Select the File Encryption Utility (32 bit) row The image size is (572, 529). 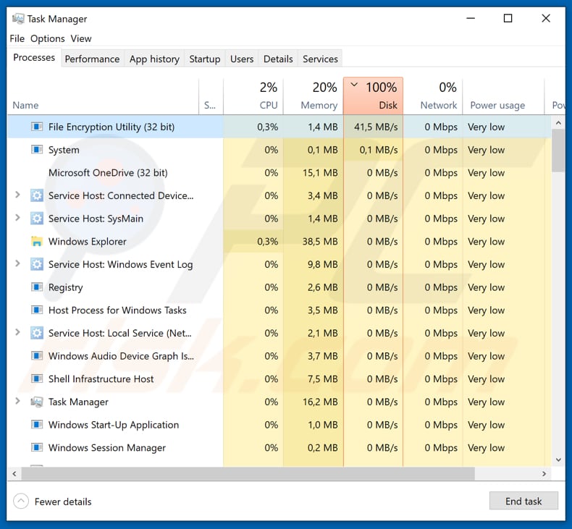click(x=279, y=127)
